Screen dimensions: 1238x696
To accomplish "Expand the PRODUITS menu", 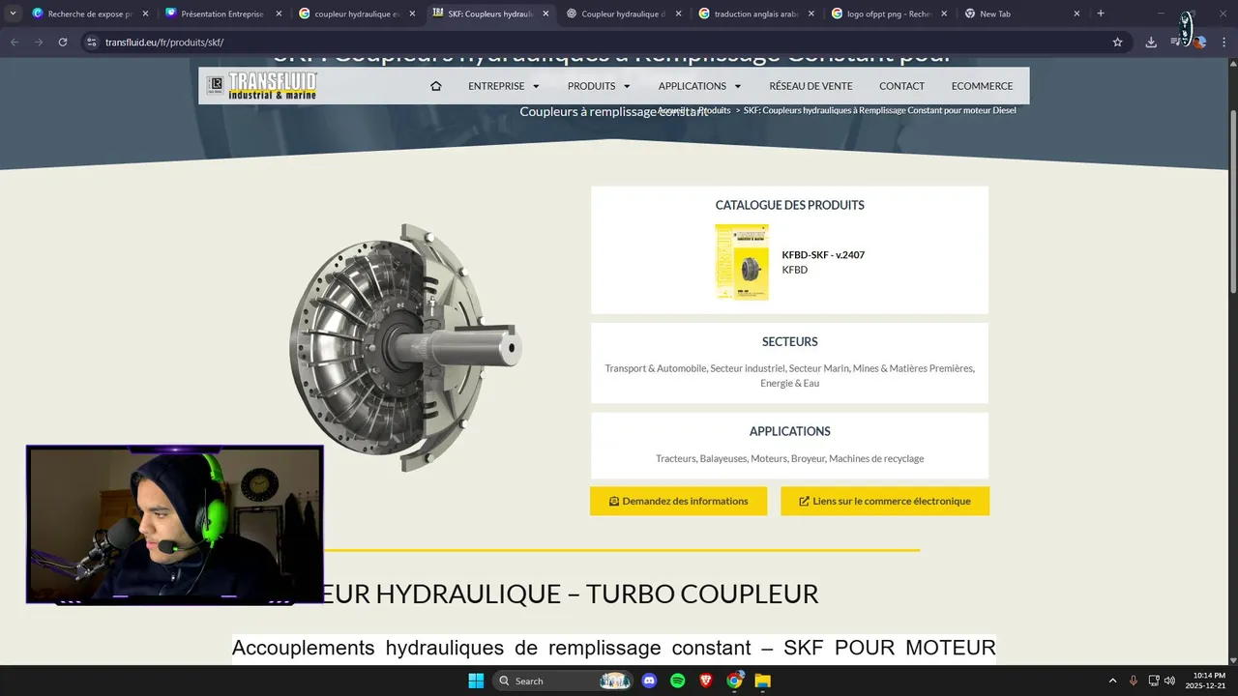I will pyautogui.click(x=599, y=86).
